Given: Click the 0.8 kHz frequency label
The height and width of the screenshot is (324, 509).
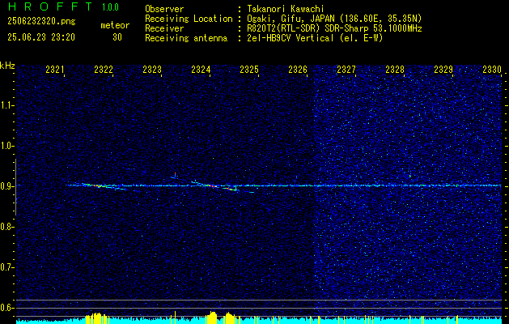Looking at the screenshot, I should [7, 227].
